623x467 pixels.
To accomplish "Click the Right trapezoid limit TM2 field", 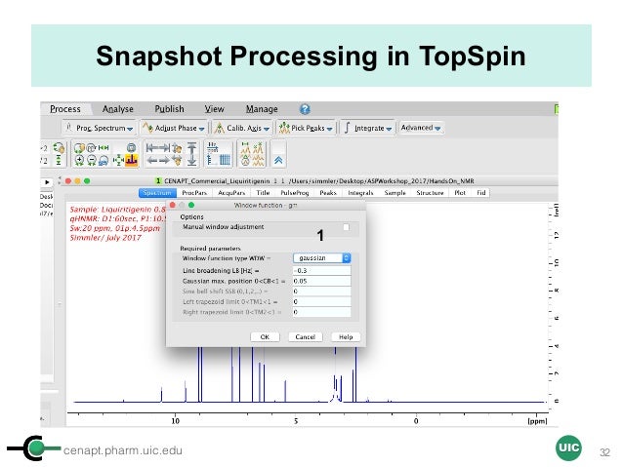I will point(322,312).
